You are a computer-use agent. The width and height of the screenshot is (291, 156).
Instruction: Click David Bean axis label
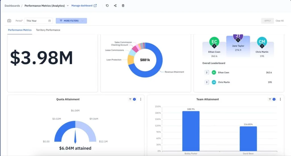click(248, 154)
